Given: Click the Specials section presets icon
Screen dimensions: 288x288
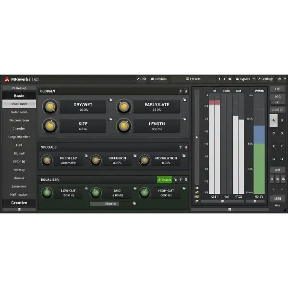Looking at the screenshot, I should 186,147.
